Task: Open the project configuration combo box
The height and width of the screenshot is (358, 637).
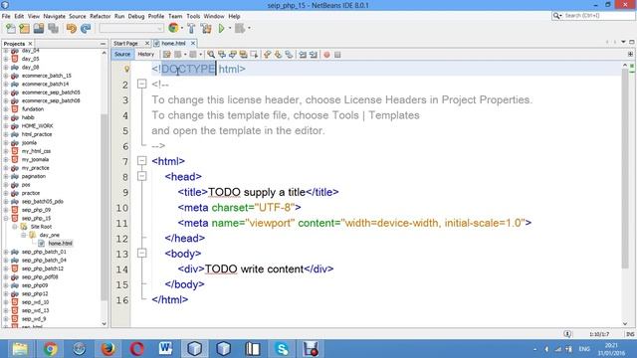Action: click(x=131, y=29)
